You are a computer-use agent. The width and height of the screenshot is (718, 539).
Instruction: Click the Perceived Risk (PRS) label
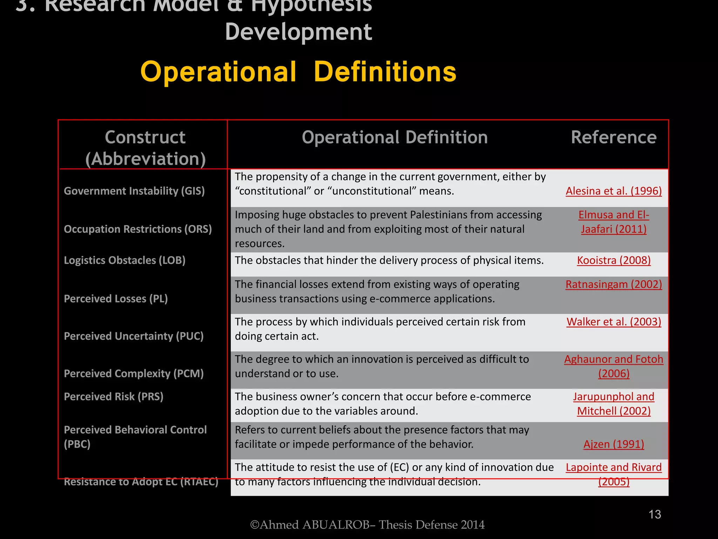tap(114, 397)
